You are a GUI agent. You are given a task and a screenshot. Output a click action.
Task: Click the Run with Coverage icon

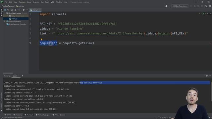(x=198, y=6)
